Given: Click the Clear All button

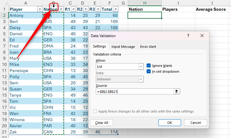Looking at the screenshot, I should tap(101, 123).
